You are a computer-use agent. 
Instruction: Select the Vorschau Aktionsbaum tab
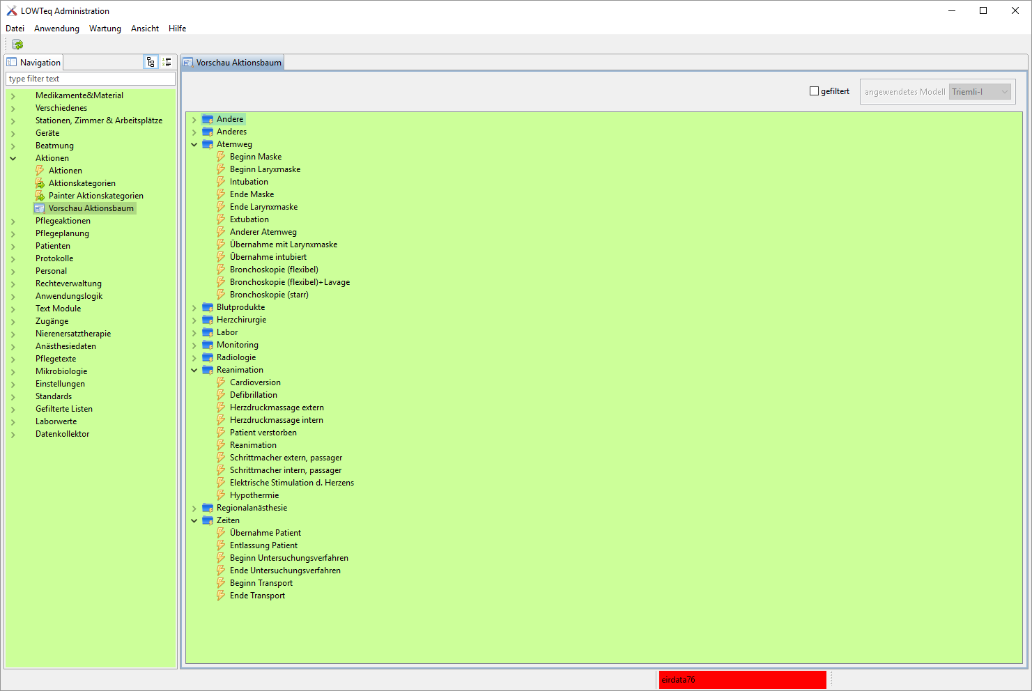(233, 63)
